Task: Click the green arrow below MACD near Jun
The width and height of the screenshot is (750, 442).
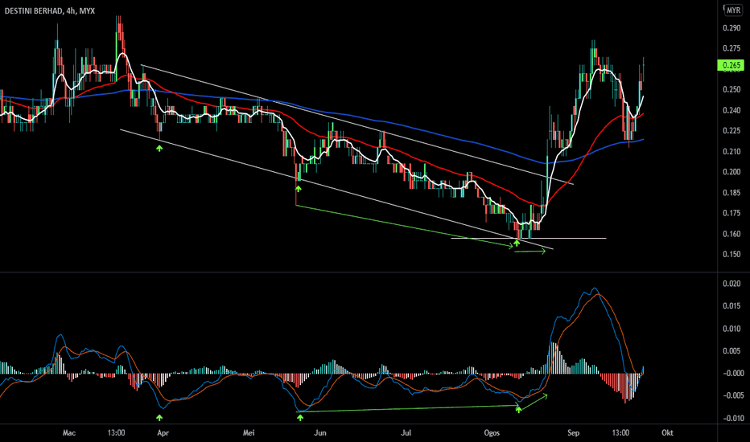Action: tap(300, 418)
